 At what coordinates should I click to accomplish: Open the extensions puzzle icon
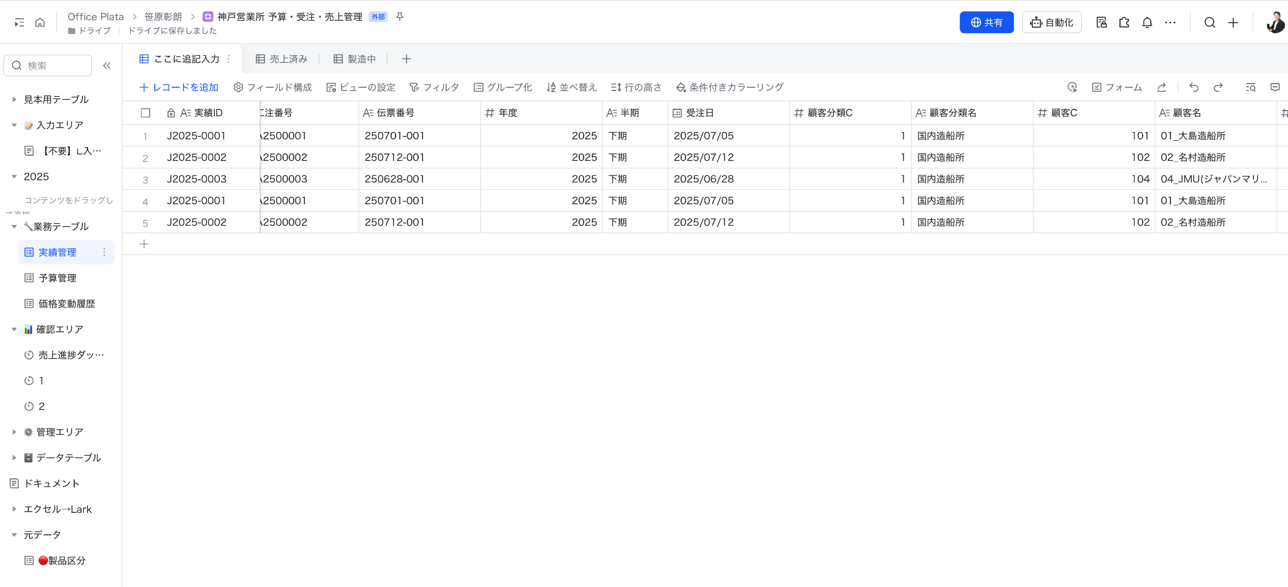(1124, 23)
